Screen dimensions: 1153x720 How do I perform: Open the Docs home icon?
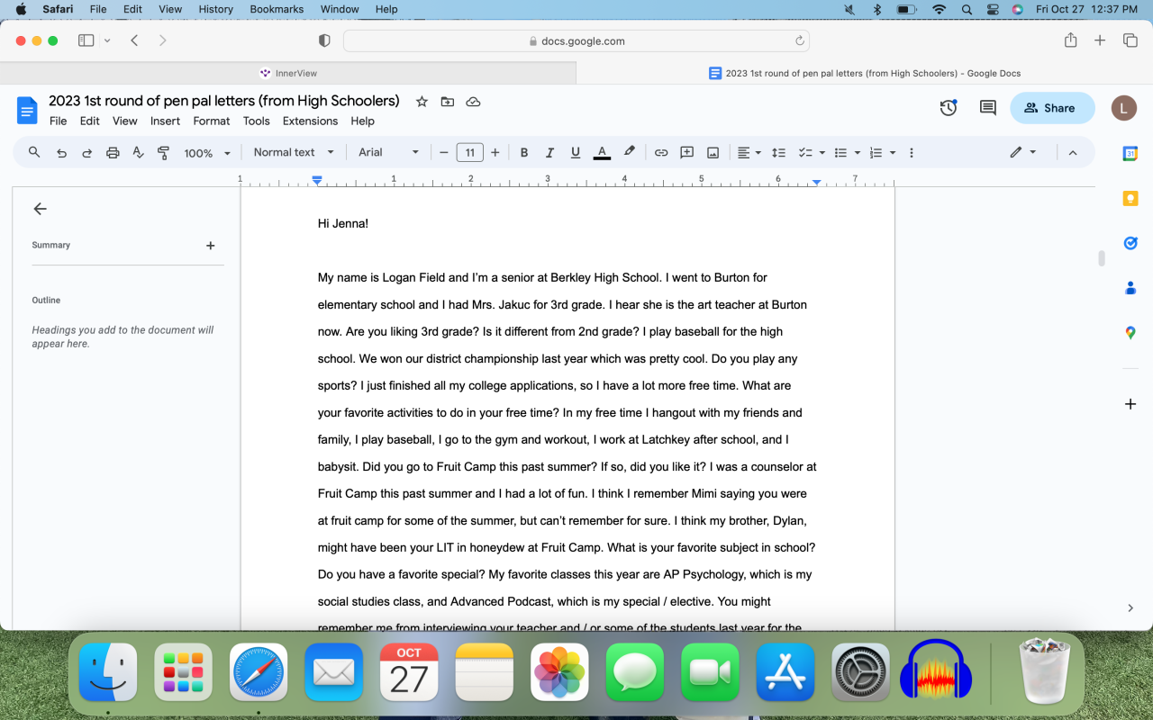27,111
